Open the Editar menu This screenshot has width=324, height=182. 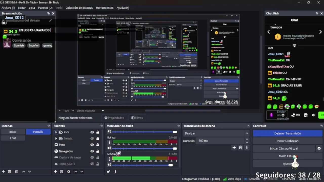click(22, 8)
